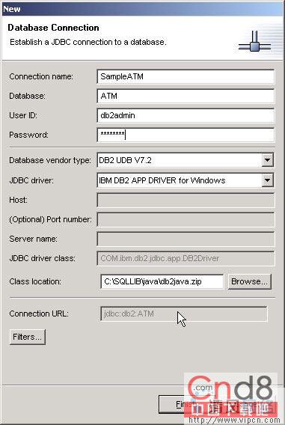Click the IBM DB2 APP DRIVER combo box
The height and width of the screenshot is (425, 285).
click(186, 180)
